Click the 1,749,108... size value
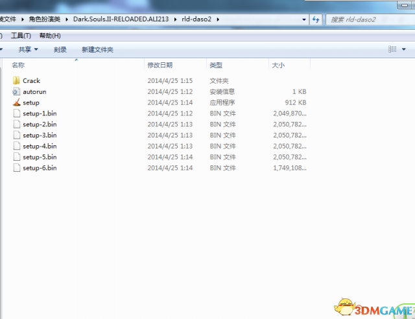The image size is (415, 319). pyautogui.click(x=290, y=167)
